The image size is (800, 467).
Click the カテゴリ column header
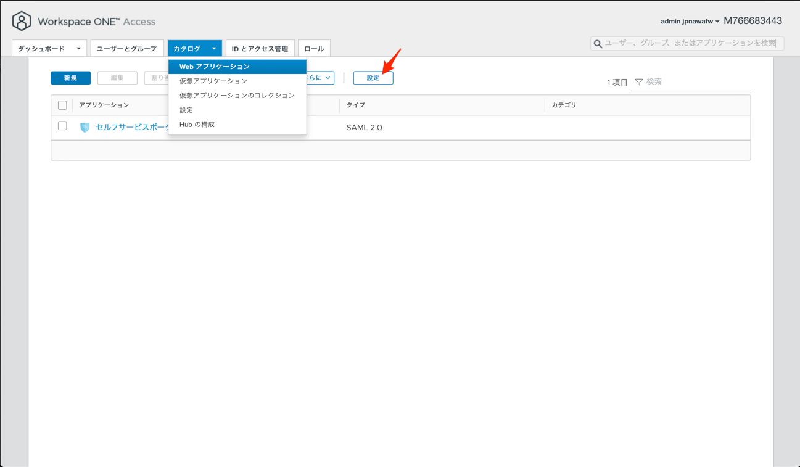pyautogui.click(x=564, y=105)
